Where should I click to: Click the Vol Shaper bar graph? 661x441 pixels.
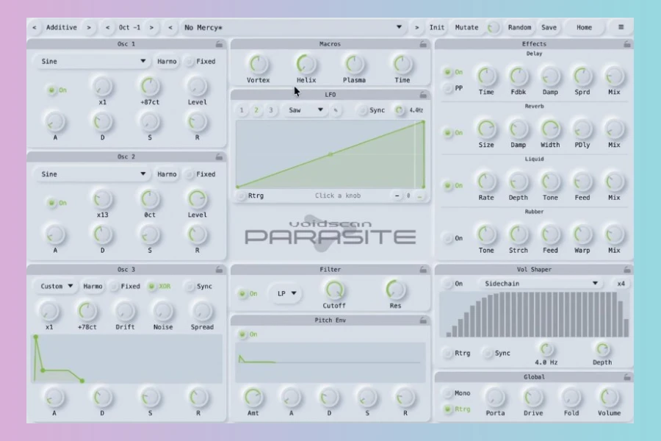pyautogui.click(x=534, y=315)
